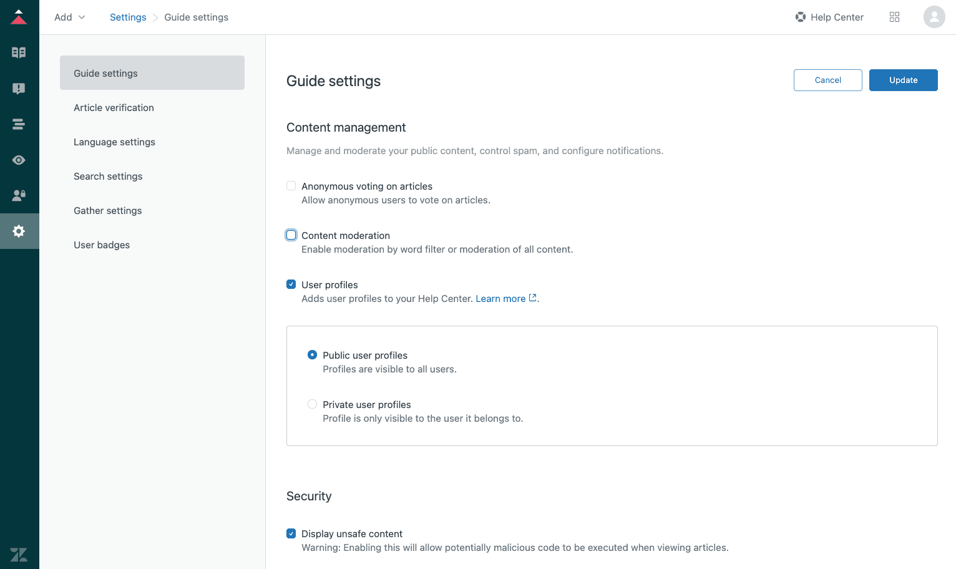
Task: Open the content lists sidebar panel
Action: [19, 124]
